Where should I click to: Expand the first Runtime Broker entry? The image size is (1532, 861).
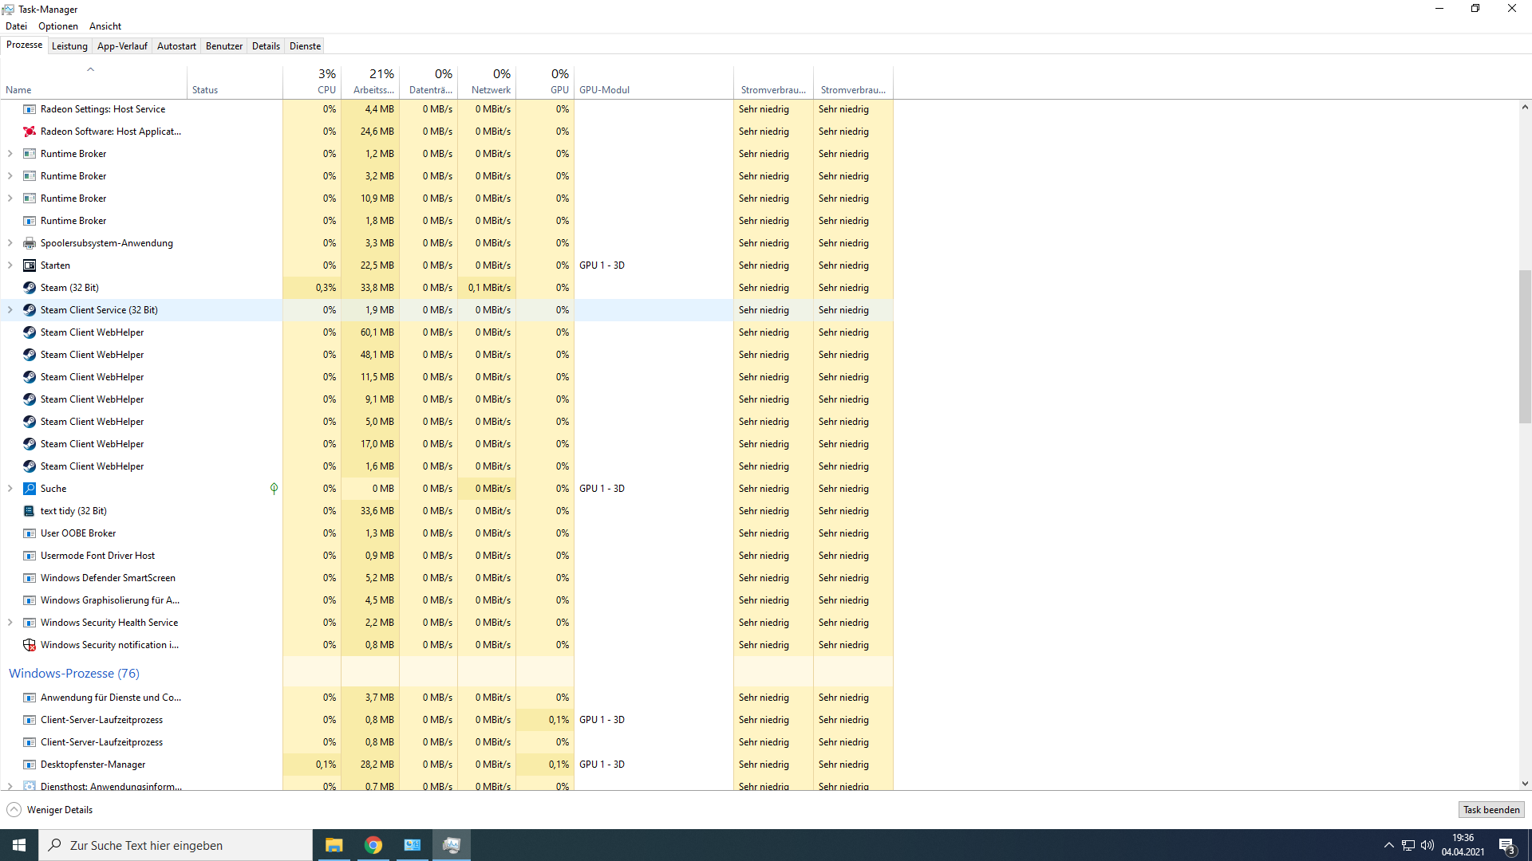[10, 153]
